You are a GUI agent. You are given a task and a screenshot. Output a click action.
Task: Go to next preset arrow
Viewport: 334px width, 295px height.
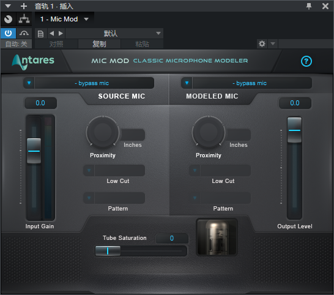point(61,34)
